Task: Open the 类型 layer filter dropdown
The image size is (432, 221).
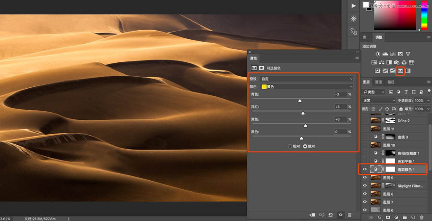Action: tap(373, 92)
